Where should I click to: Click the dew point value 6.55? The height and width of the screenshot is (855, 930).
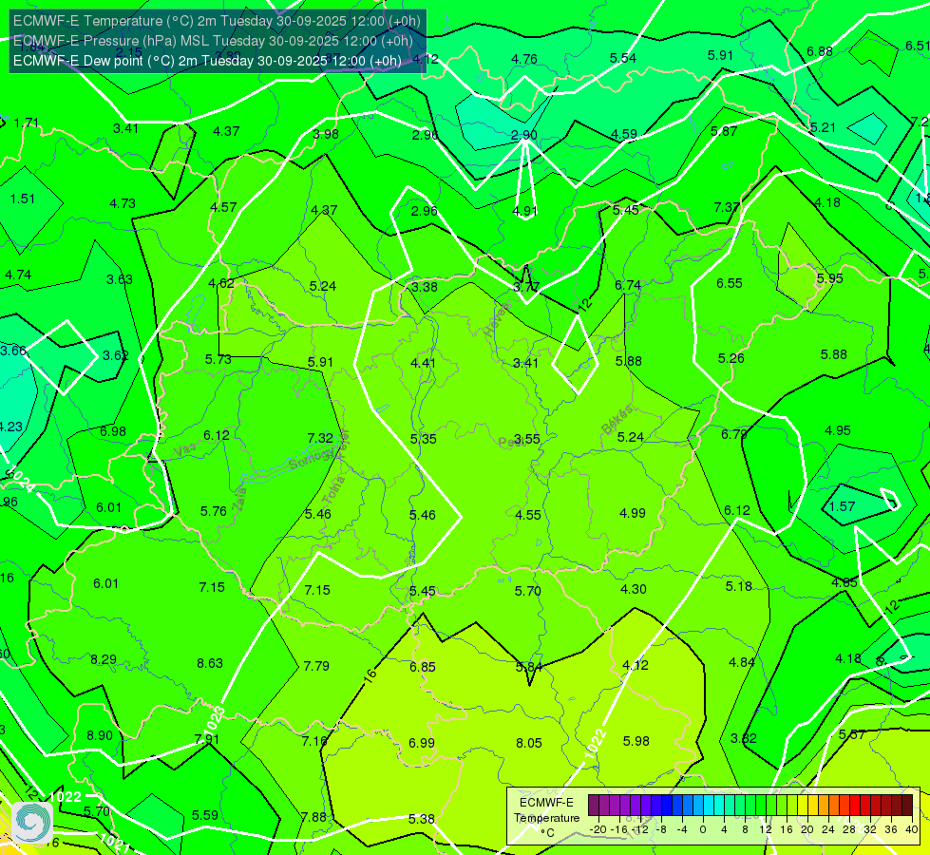click(730, 283)
